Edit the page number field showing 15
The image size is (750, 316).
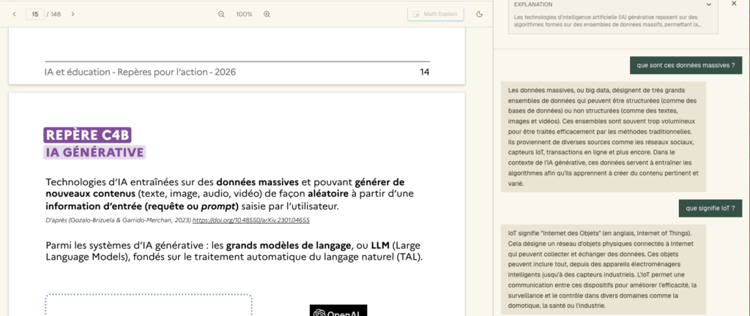[35, 15]
